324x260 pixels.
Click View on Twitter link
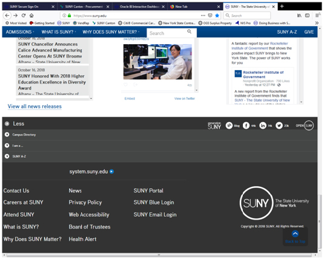(185, 99)
